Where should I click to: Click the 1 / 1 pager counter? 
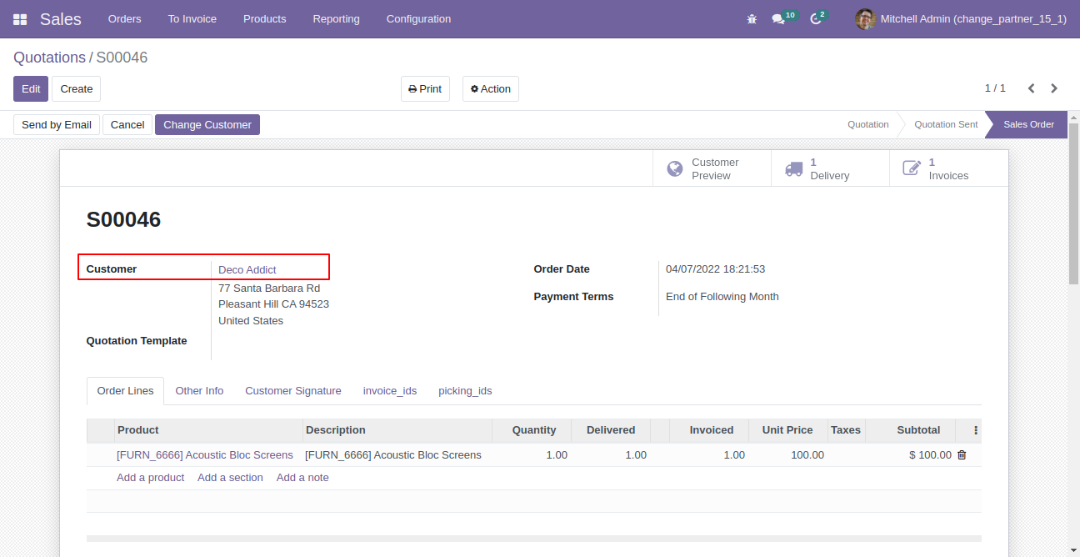click(x=995, y=88)
